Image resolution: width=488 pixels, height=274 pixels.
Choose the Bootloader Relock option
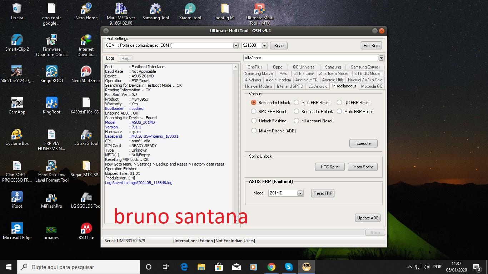[313, 111]
